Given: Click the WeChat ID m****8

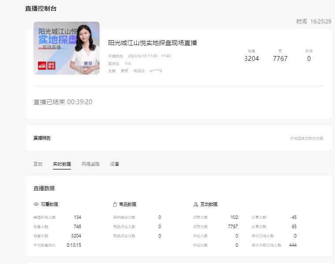Looking at the screenshot, I should point(156,71).
